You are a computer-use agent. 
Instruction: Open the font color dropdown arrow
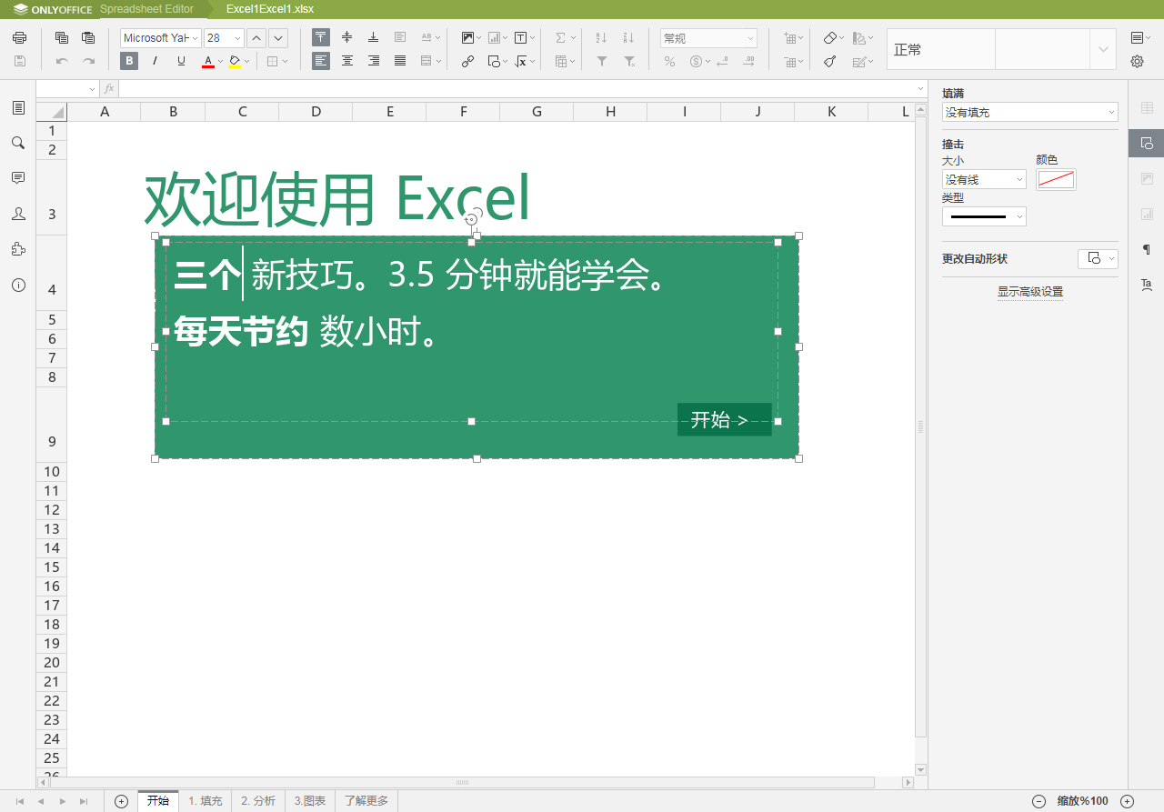tap(220, 62)
